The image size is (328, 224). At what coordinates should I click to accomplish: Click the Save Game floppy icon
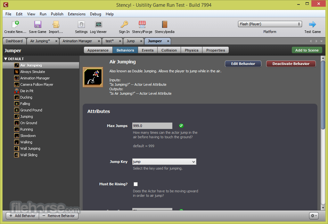click(x=38, y=24)
